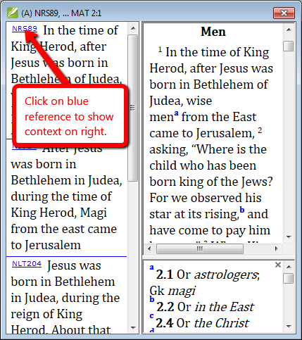This screenshot has height=340, width=302.
Task: Click context pane horizontal scroll left arrow
Action: pos(149,248)
